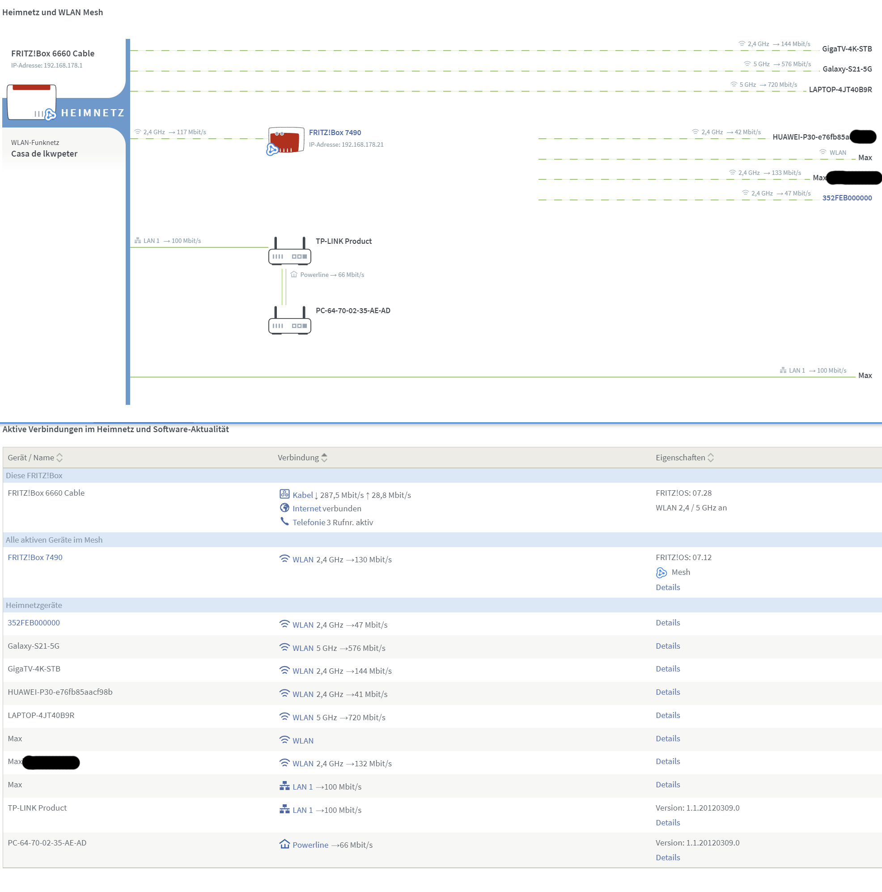Click the GigaTV-4K-STB label in the mesh diagram
The height and width of the screenshot is (892, 882).
(x=847, y=48)
